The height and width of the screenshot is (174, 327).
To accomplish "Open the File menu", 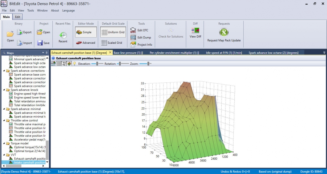I will [x=4, y=11].
